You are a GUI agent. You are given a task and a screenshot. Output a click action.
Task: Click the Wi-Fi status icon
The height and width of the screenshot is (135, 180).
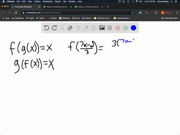tap(137, 1)
